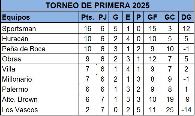Click the Peña de Boca cell

click(x=40, y=49)
